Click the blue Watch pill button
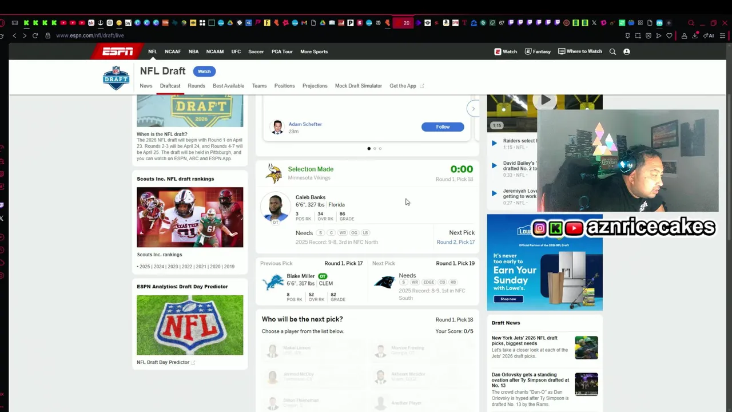Image resolution: width=732 pixels, height=412 pixels. pyautogui.click(x=204, y=72)
